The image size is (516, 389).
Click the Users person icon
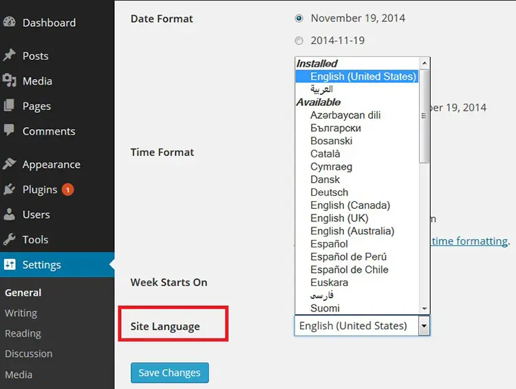click(x=10, y=214)
